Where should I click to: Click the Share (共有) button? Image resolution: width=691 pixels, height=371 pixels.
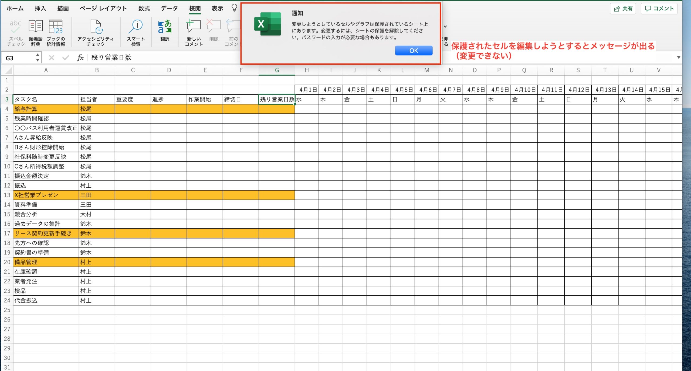(623, 9)
